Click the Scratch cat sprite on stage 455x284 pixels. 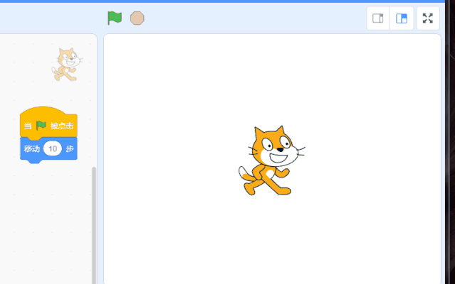click(x=272, y=160)
